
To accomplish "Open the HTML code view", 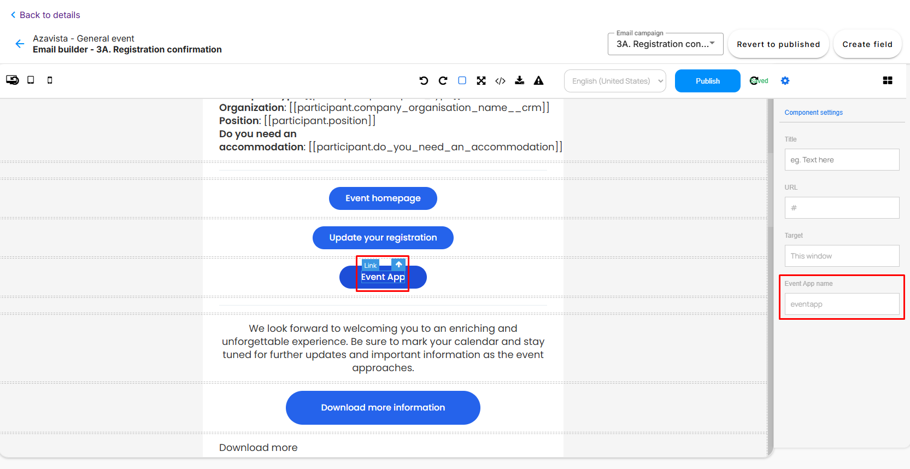I will click(x=500, y=81).
